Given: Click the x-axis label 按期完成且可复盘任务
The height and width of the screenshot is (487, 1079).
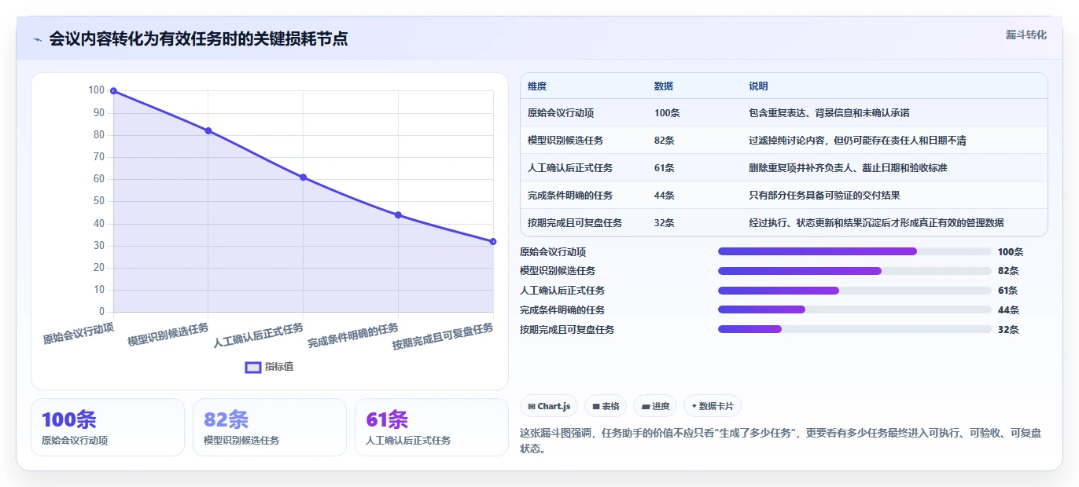Looking at the screenshot, I should (443, 336).
